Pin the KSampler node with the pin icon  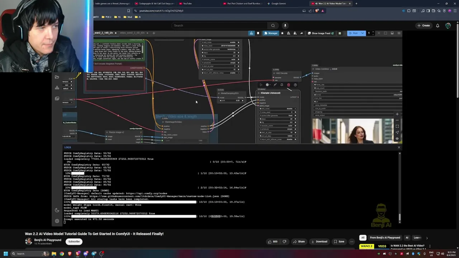[282, 85]
